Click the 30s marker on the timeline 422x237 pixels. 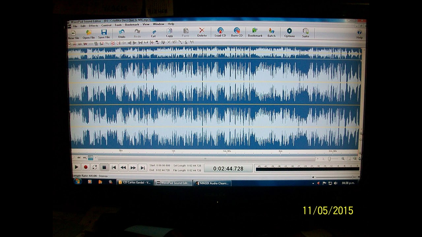tap(121, 151)
